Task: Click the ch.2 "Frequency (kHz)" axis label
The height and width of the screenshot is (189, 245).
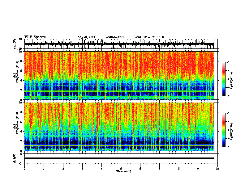Action: 17,123
